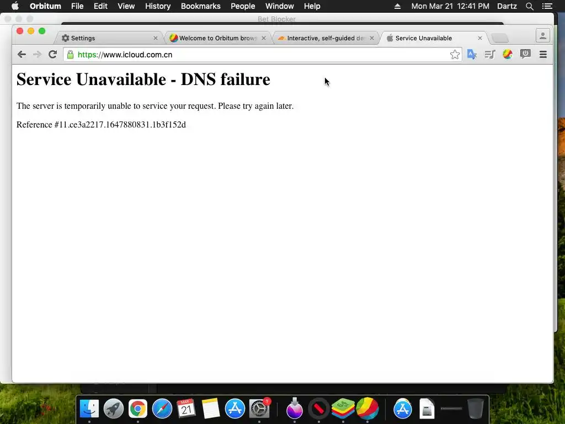Click the user profile button
Image resolution: width=565 pixels, height=424 pixels.
[543, 36]
